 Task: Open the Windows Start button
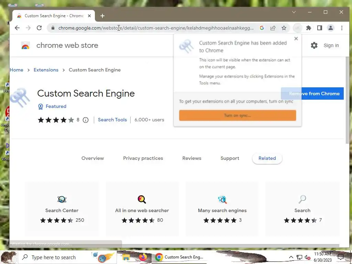[8, 257]
